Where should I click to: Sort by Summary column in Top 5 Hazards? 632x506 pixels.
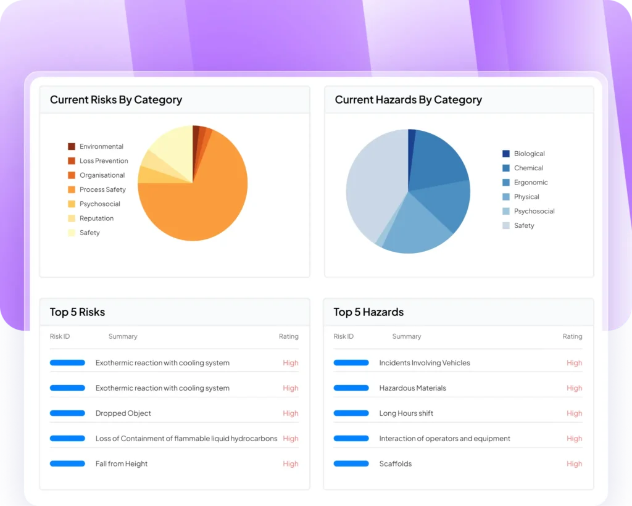pos(406,336)
